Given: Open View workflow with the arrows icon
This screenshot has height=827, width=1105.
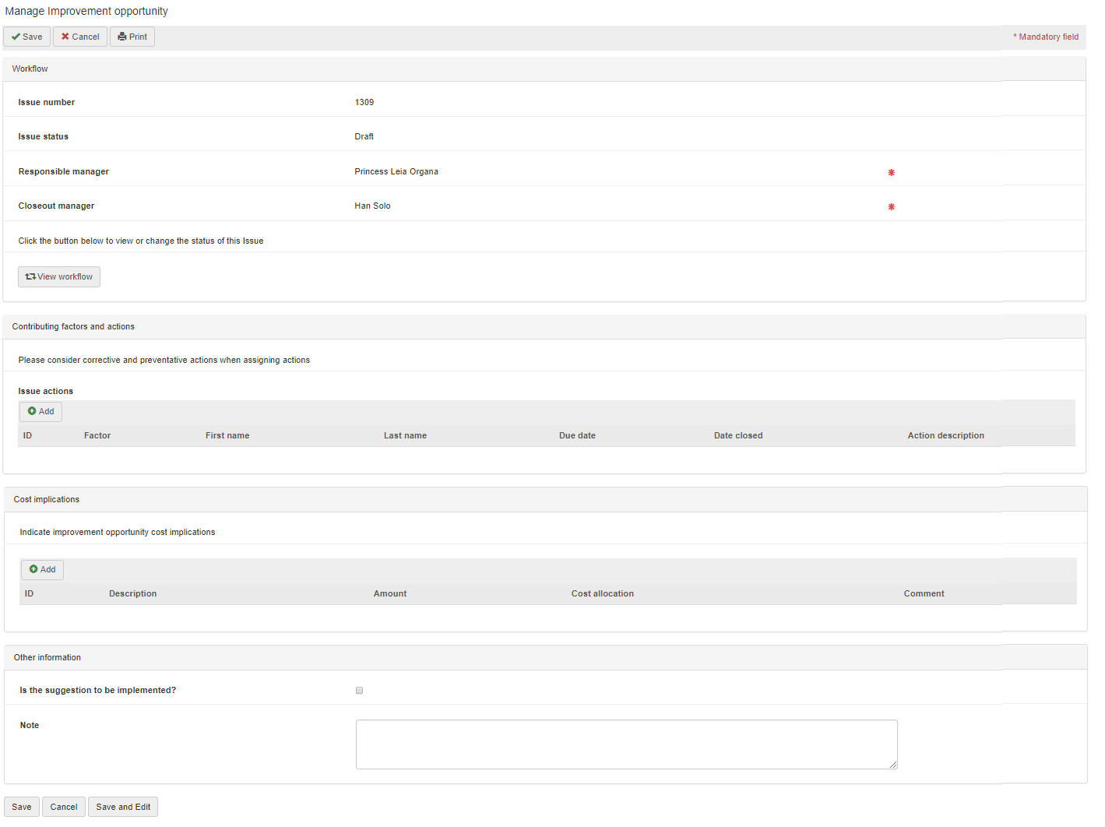Looking at the screenshot, I should (x=59, y=276).
